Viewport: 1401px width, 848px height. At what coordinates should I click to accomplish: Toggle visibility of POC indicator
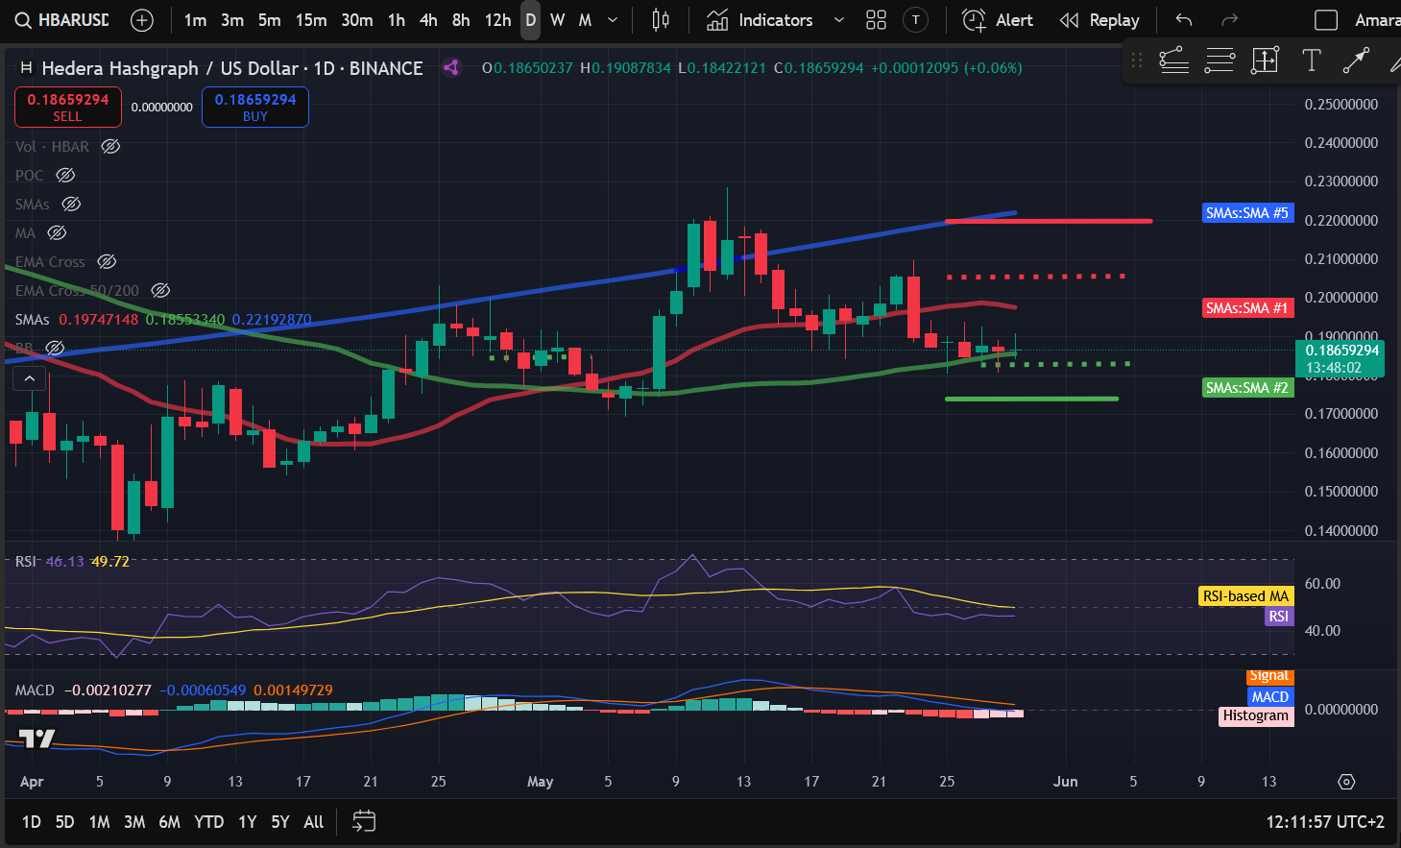click(65, 175)
